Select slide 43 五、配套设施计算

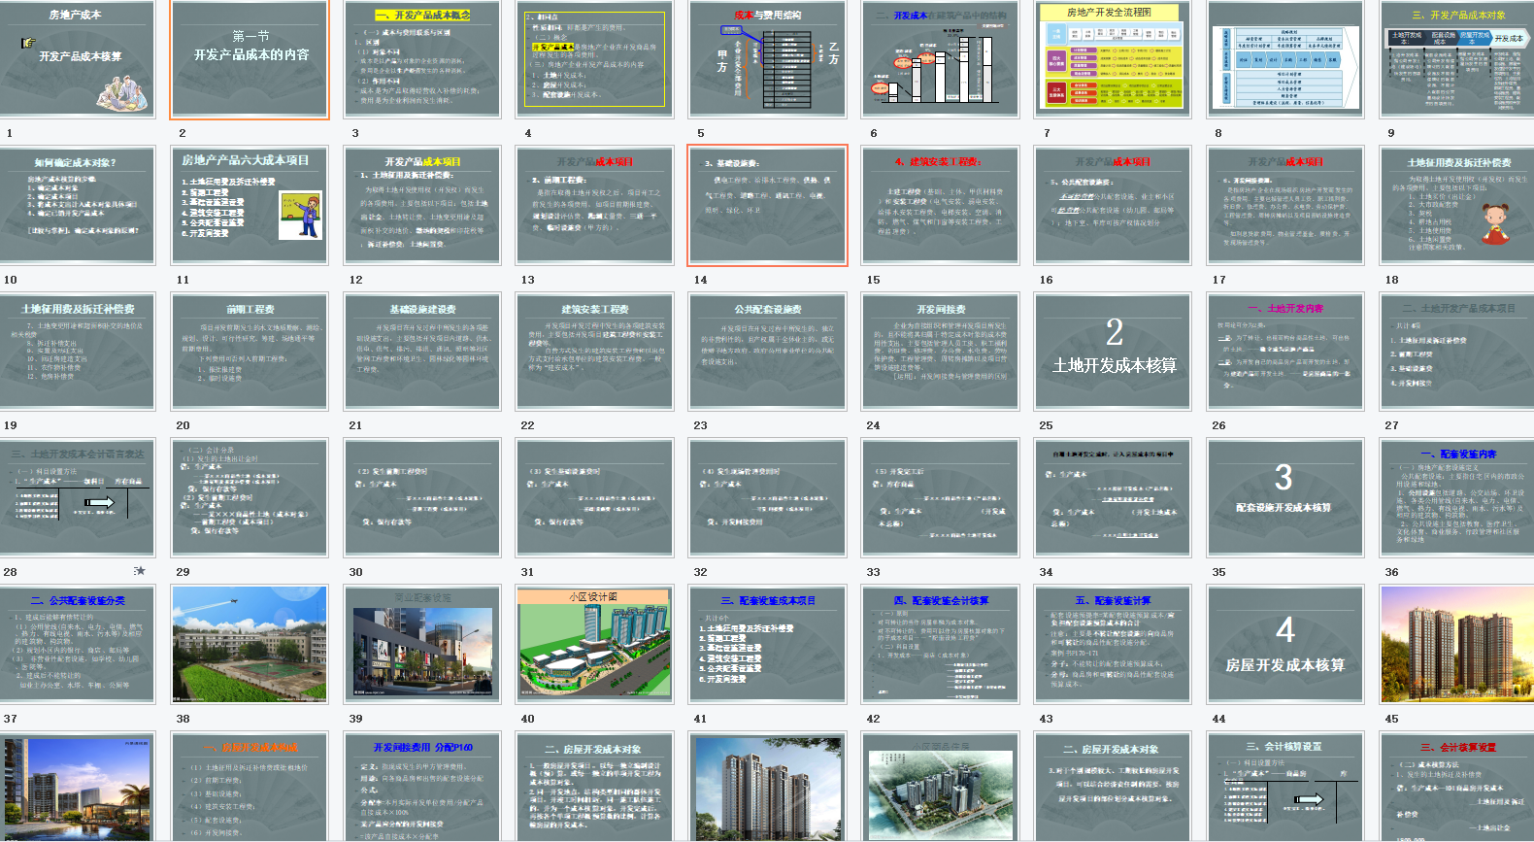pos(1114,644)
